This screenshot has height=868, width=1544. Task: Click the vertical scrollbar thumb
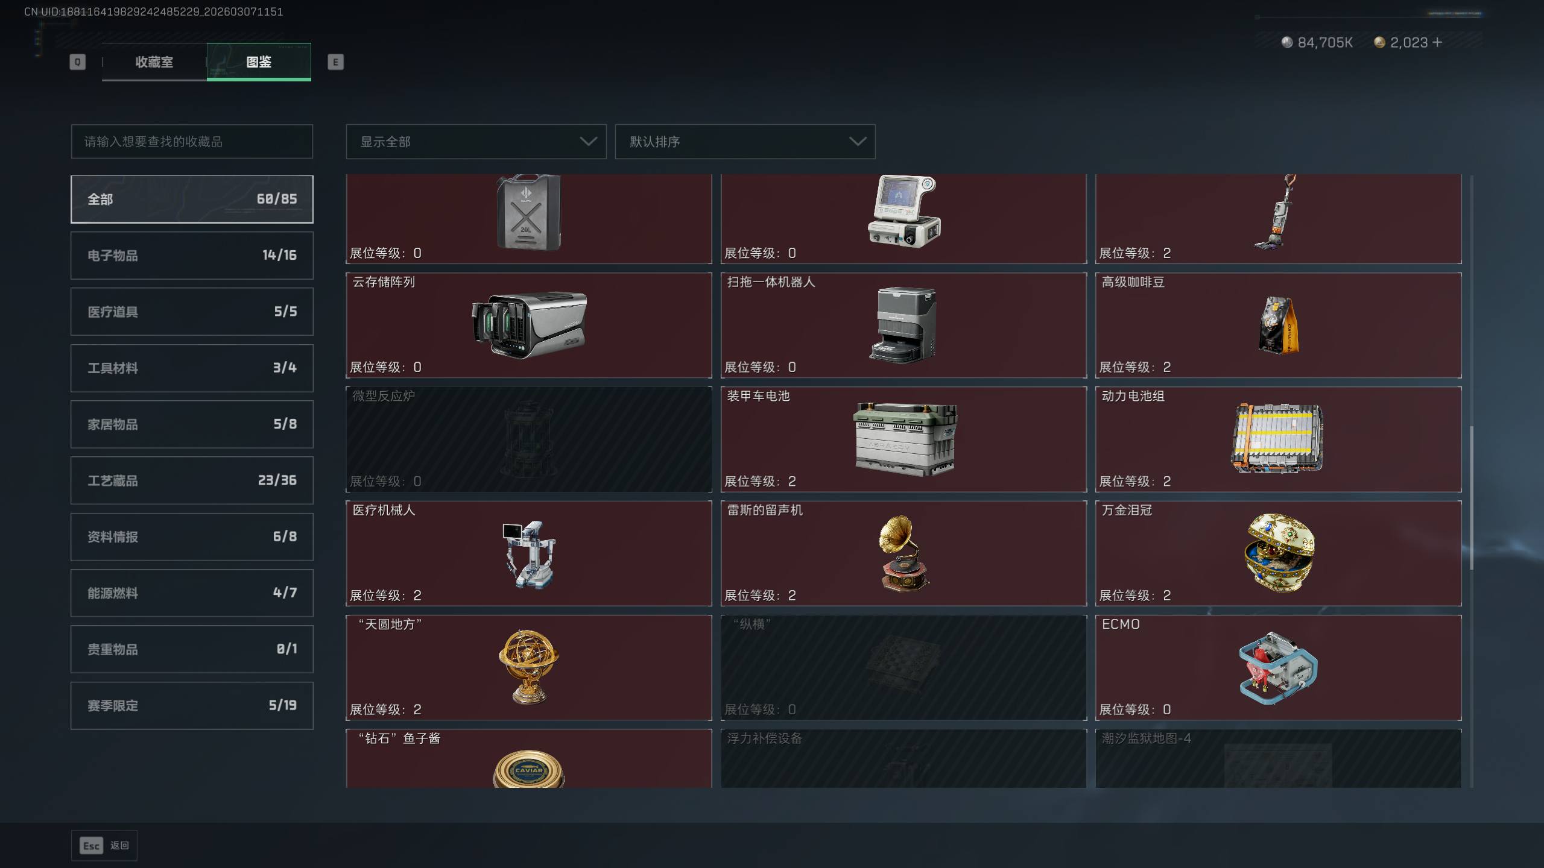click(1472, 498)
